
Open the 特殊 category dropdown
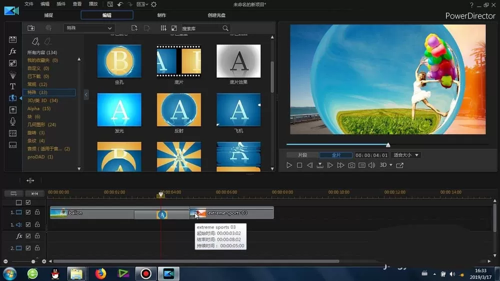point(88,28)
